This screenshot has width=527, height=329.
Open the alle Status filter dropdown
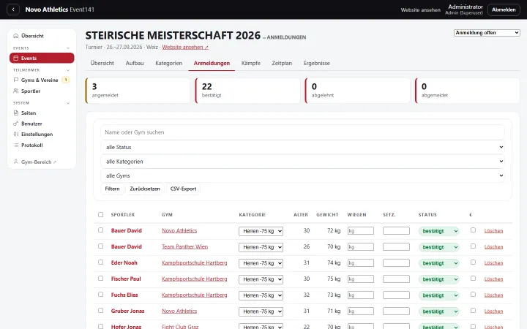pos(302,147)
